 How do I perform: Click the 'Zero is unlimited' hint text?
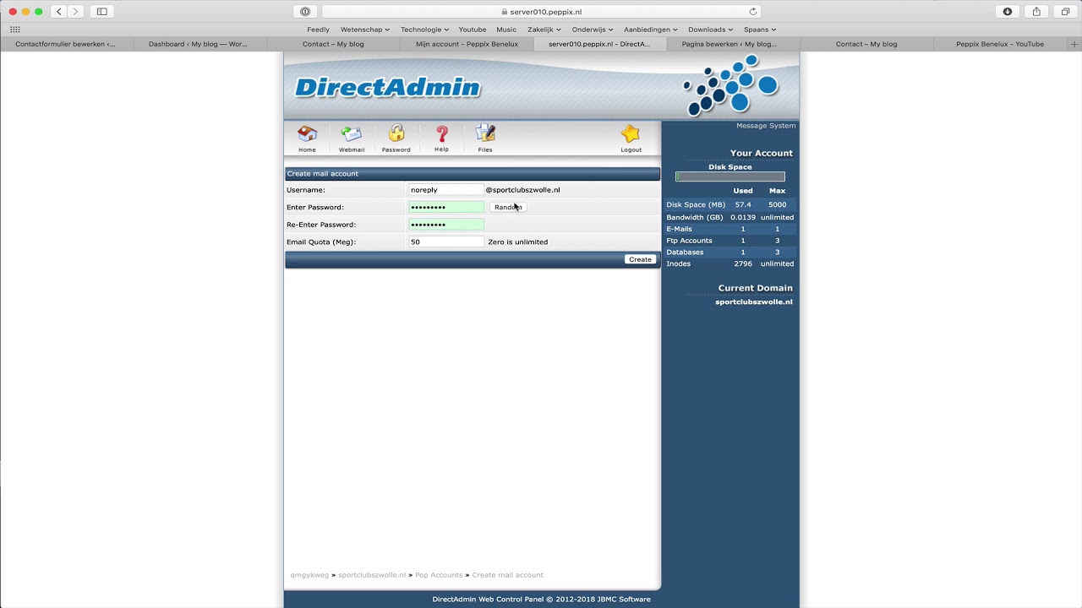click(x=517, y=242)
